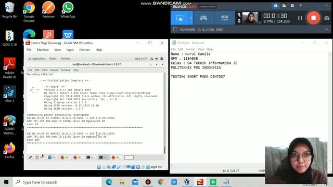
Task: Click 'Nama : Nurul Kamila' line in Notepad
Action: 190,54
